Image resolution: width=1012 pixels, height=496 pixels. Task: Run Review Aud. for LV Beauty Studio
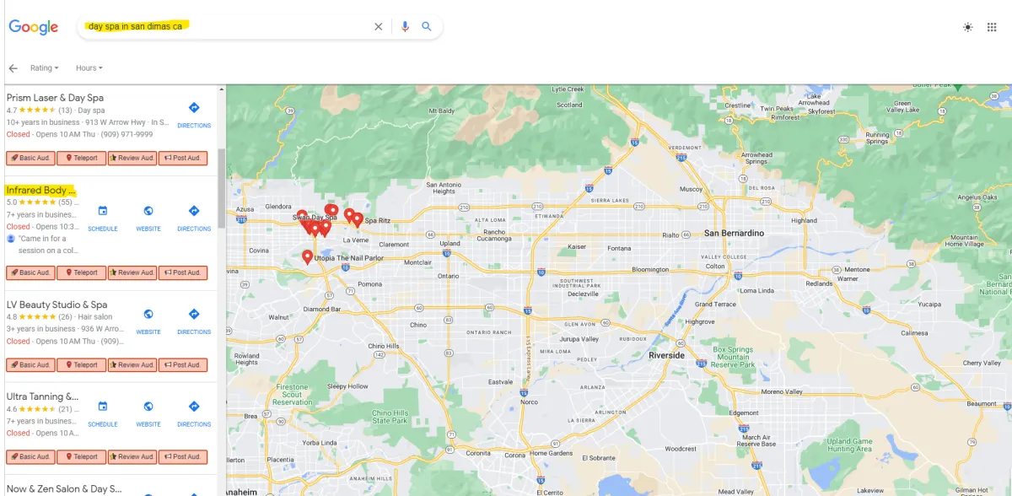(132, 364)
